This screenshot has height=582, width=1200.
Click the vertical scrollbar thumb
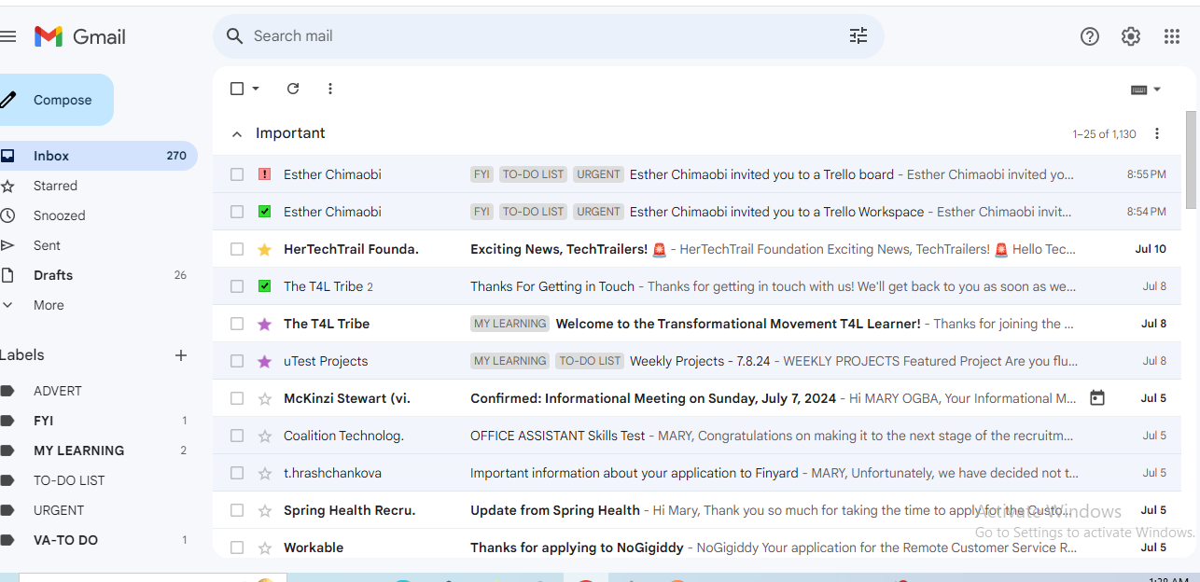[1191, 159]
